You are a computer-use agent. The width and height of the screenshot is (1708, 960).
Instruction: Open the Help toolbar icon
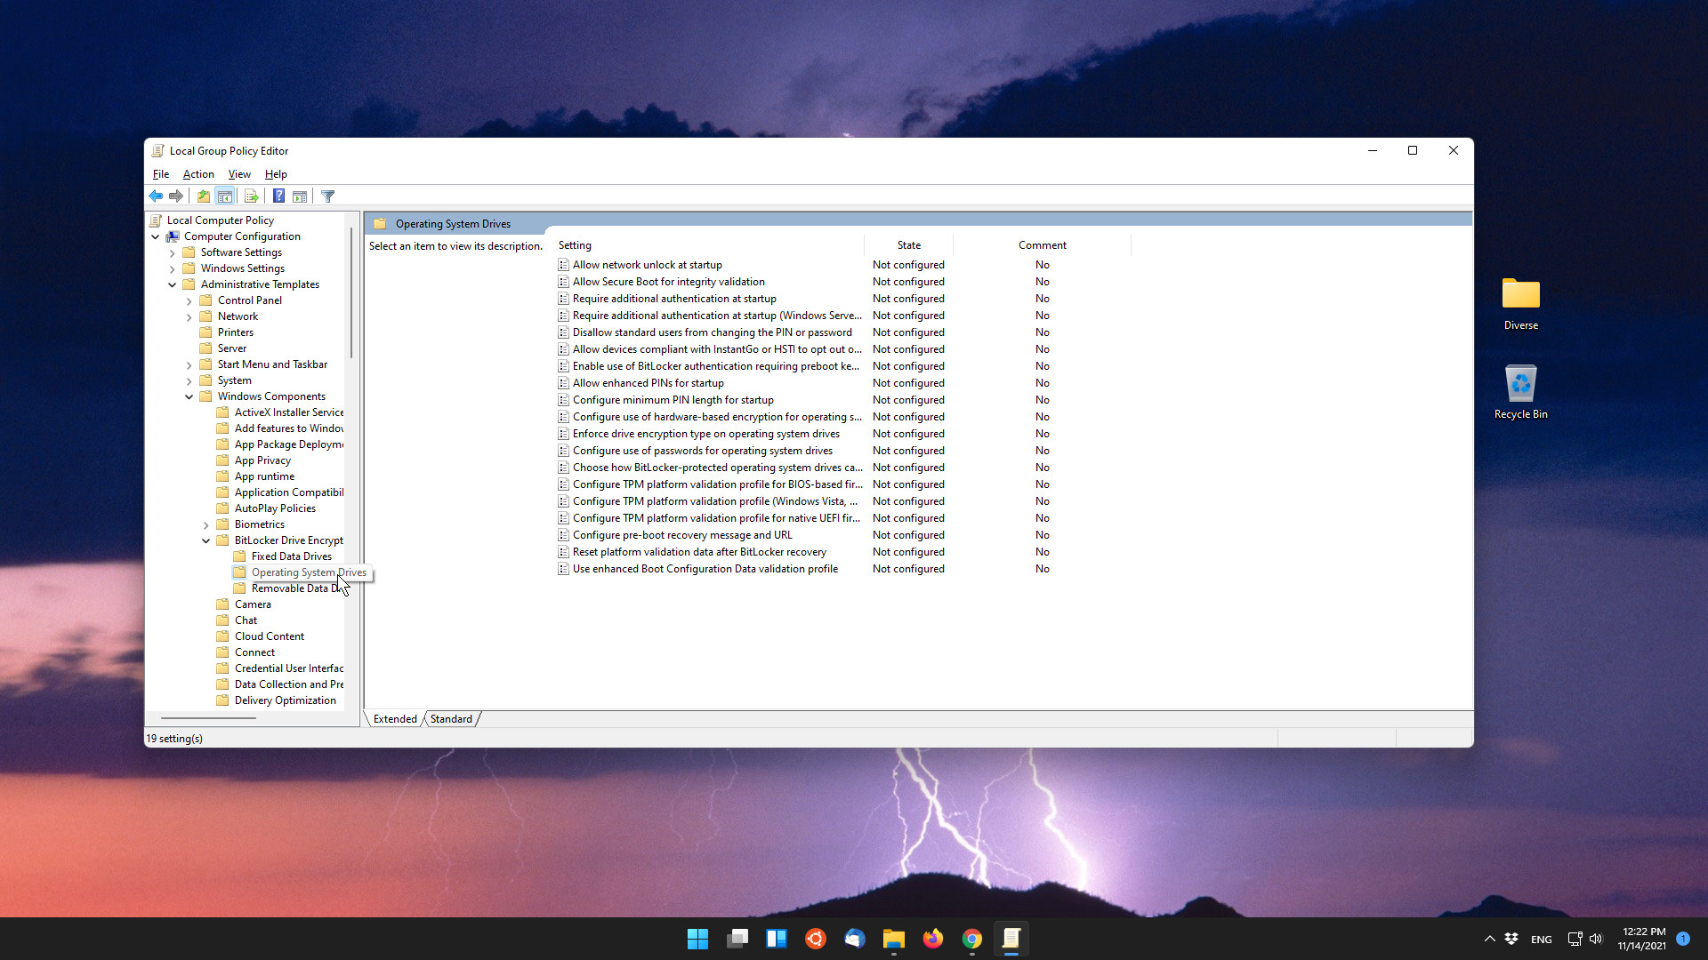[x=278, y=196]
